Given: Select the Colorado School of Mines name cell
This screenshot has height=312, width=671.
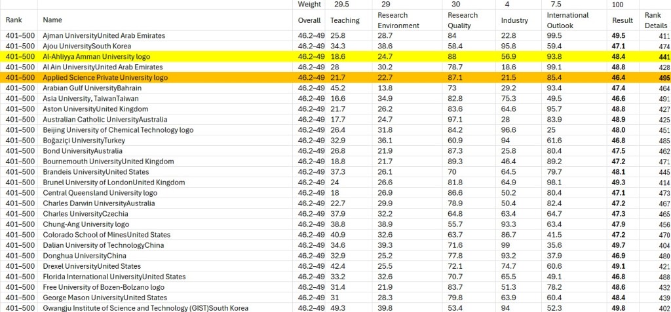Looking at the screenshot, I should pyautogui.click(x=106, y=235).
